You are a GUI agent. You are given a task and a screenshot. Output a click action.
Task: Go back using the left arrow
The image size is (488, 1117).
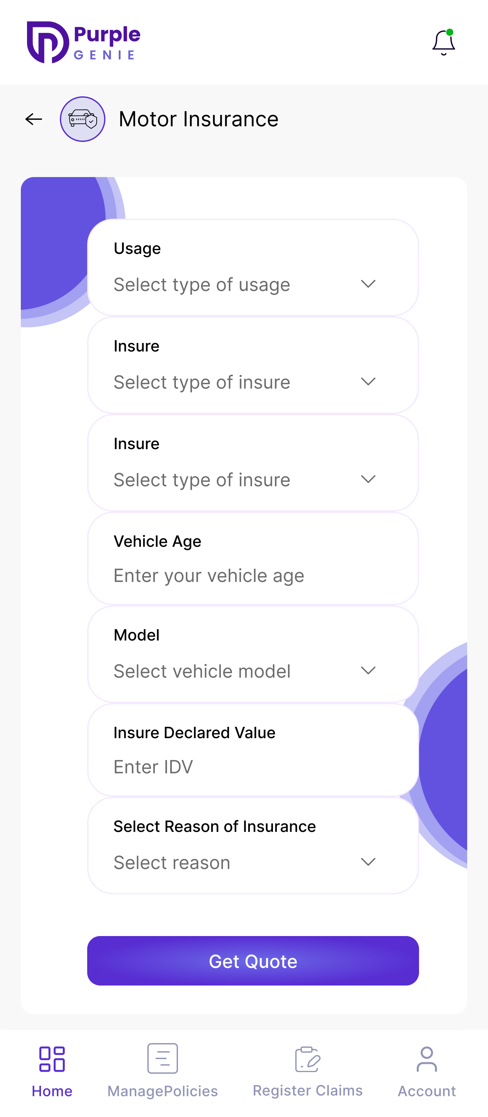[34, 119]
